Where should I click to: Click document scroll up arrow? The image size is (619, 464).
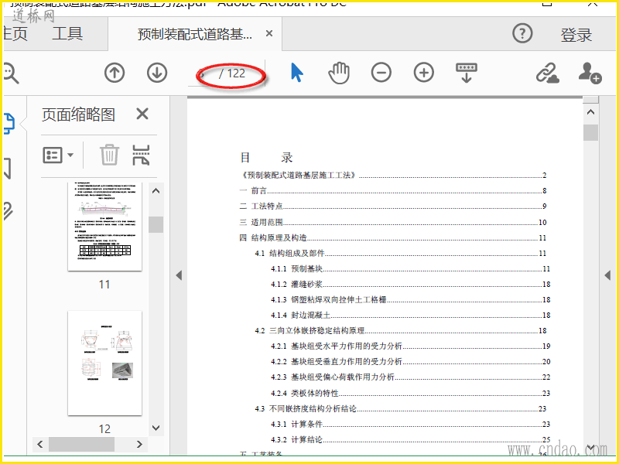(590, 112)
